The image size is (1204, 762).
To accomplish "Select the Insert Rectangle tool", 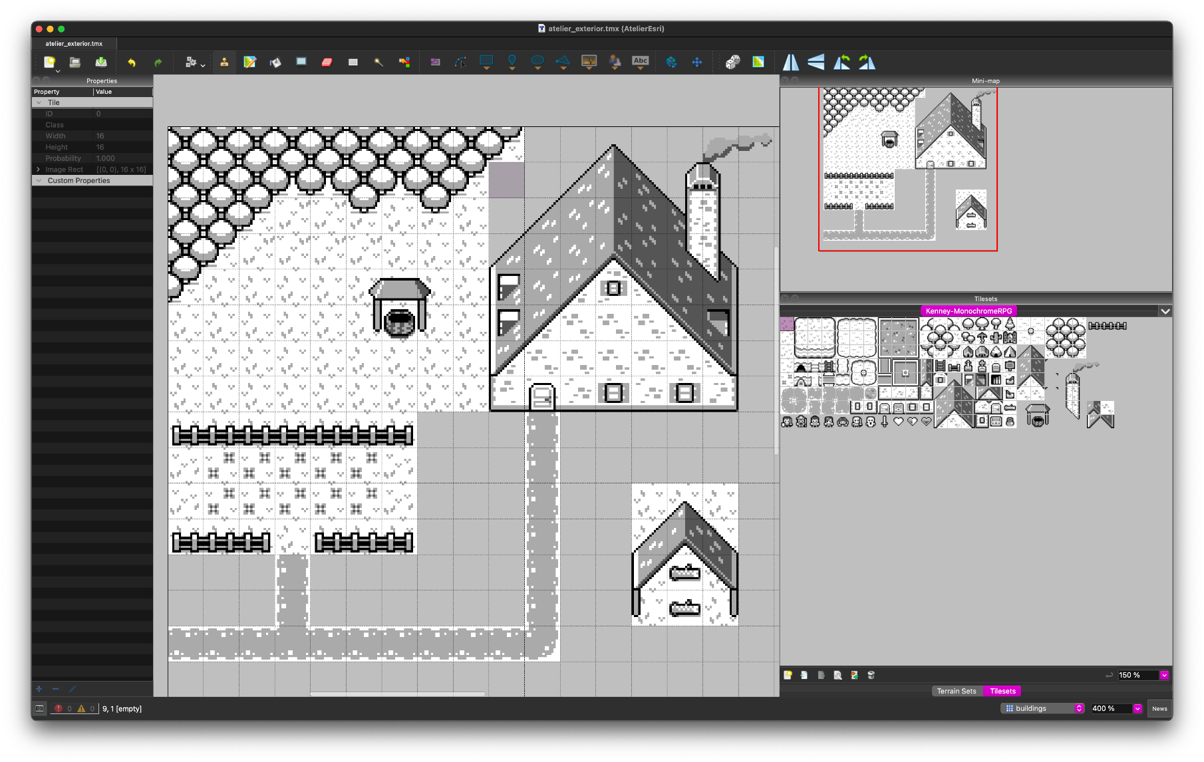I will coord(486,62).
